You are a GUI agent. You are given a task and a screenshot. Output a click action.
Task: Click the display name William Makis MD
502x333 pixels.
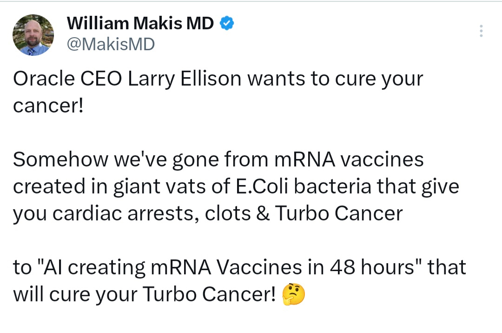tap(140, 23)
